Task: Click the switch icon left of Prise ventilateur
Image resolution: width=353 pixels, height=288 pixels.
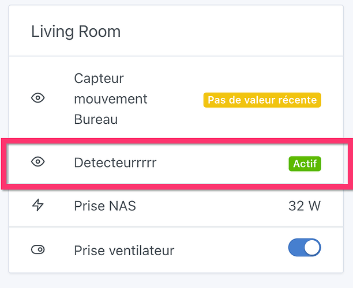Action: tap(37, 249)
